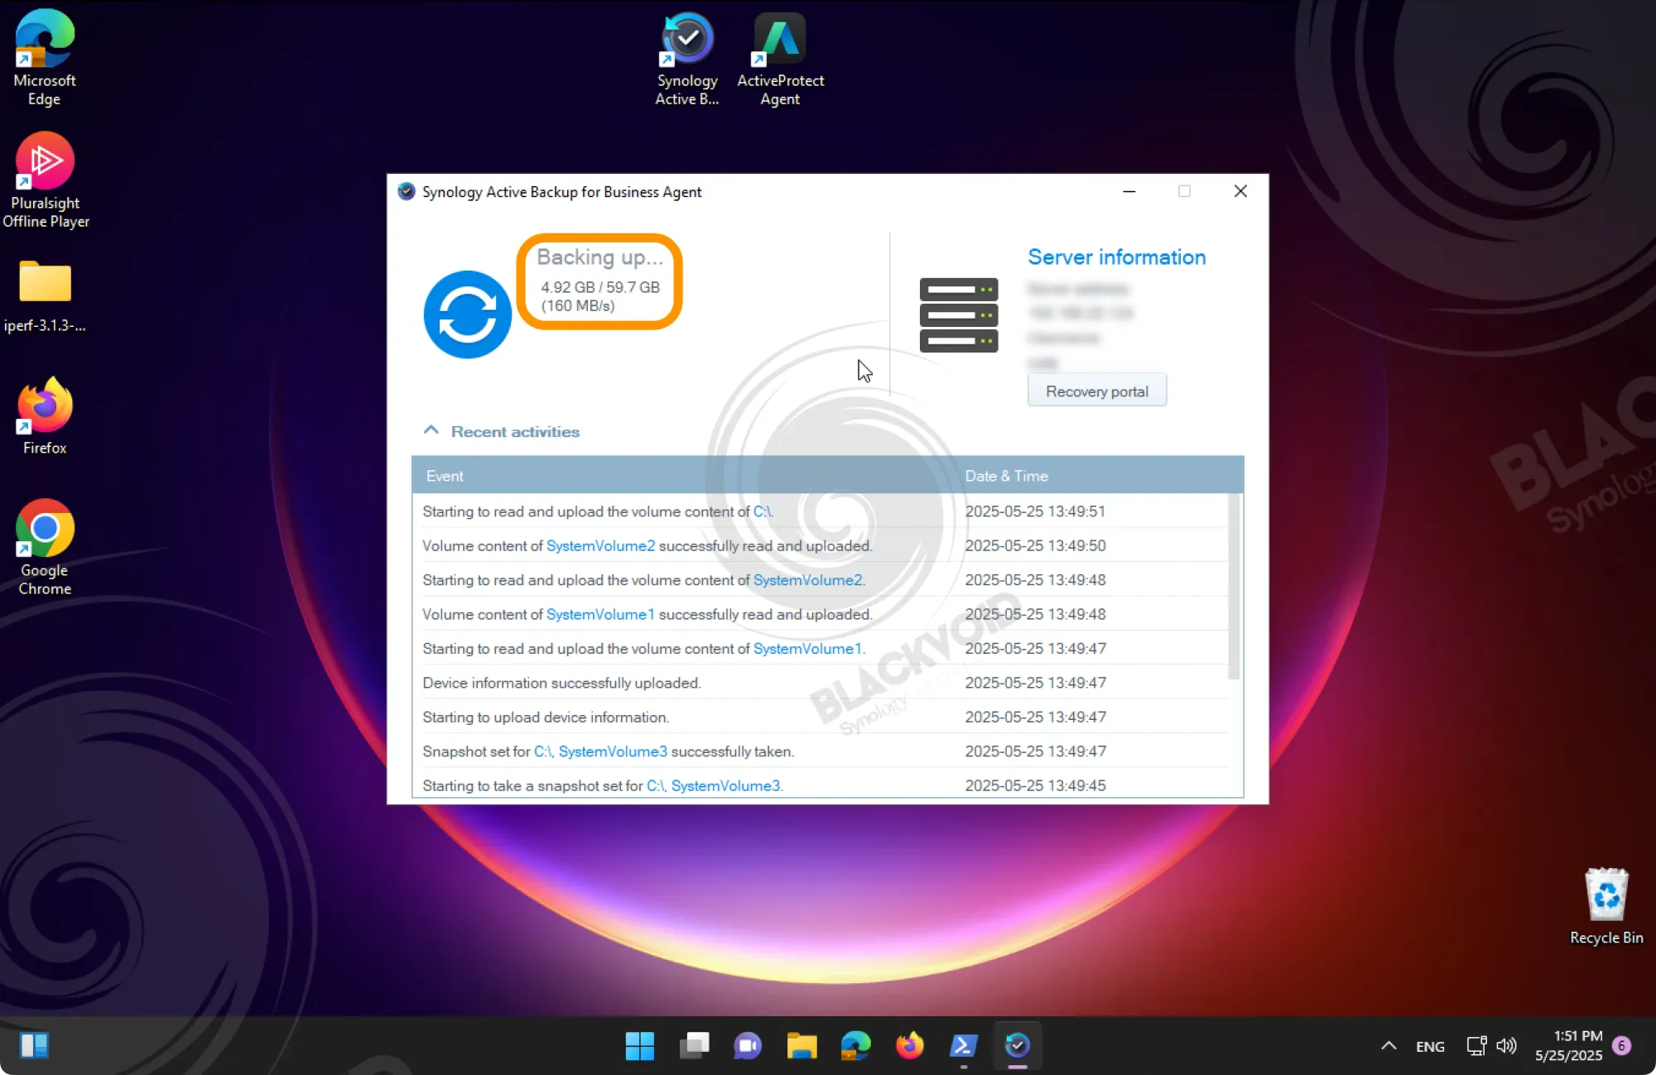
Task: Click the server rack icon
Action: pos(959,315)
